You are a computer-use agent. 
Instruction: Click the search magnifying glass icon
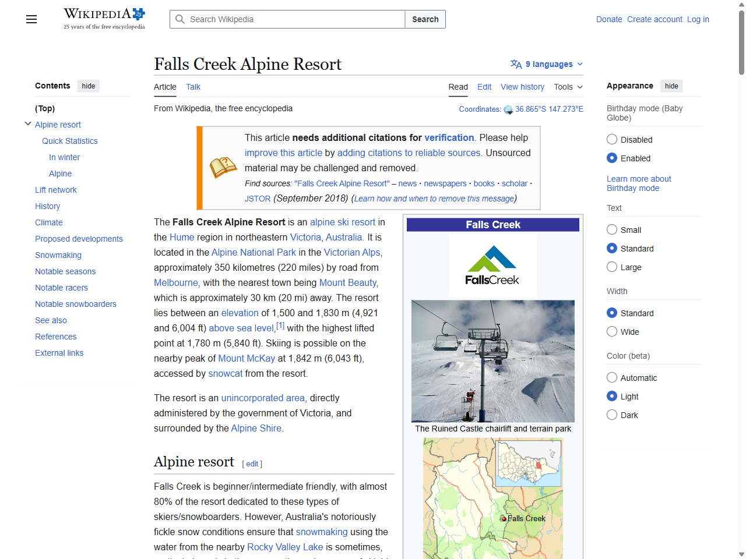coord(180,19)
